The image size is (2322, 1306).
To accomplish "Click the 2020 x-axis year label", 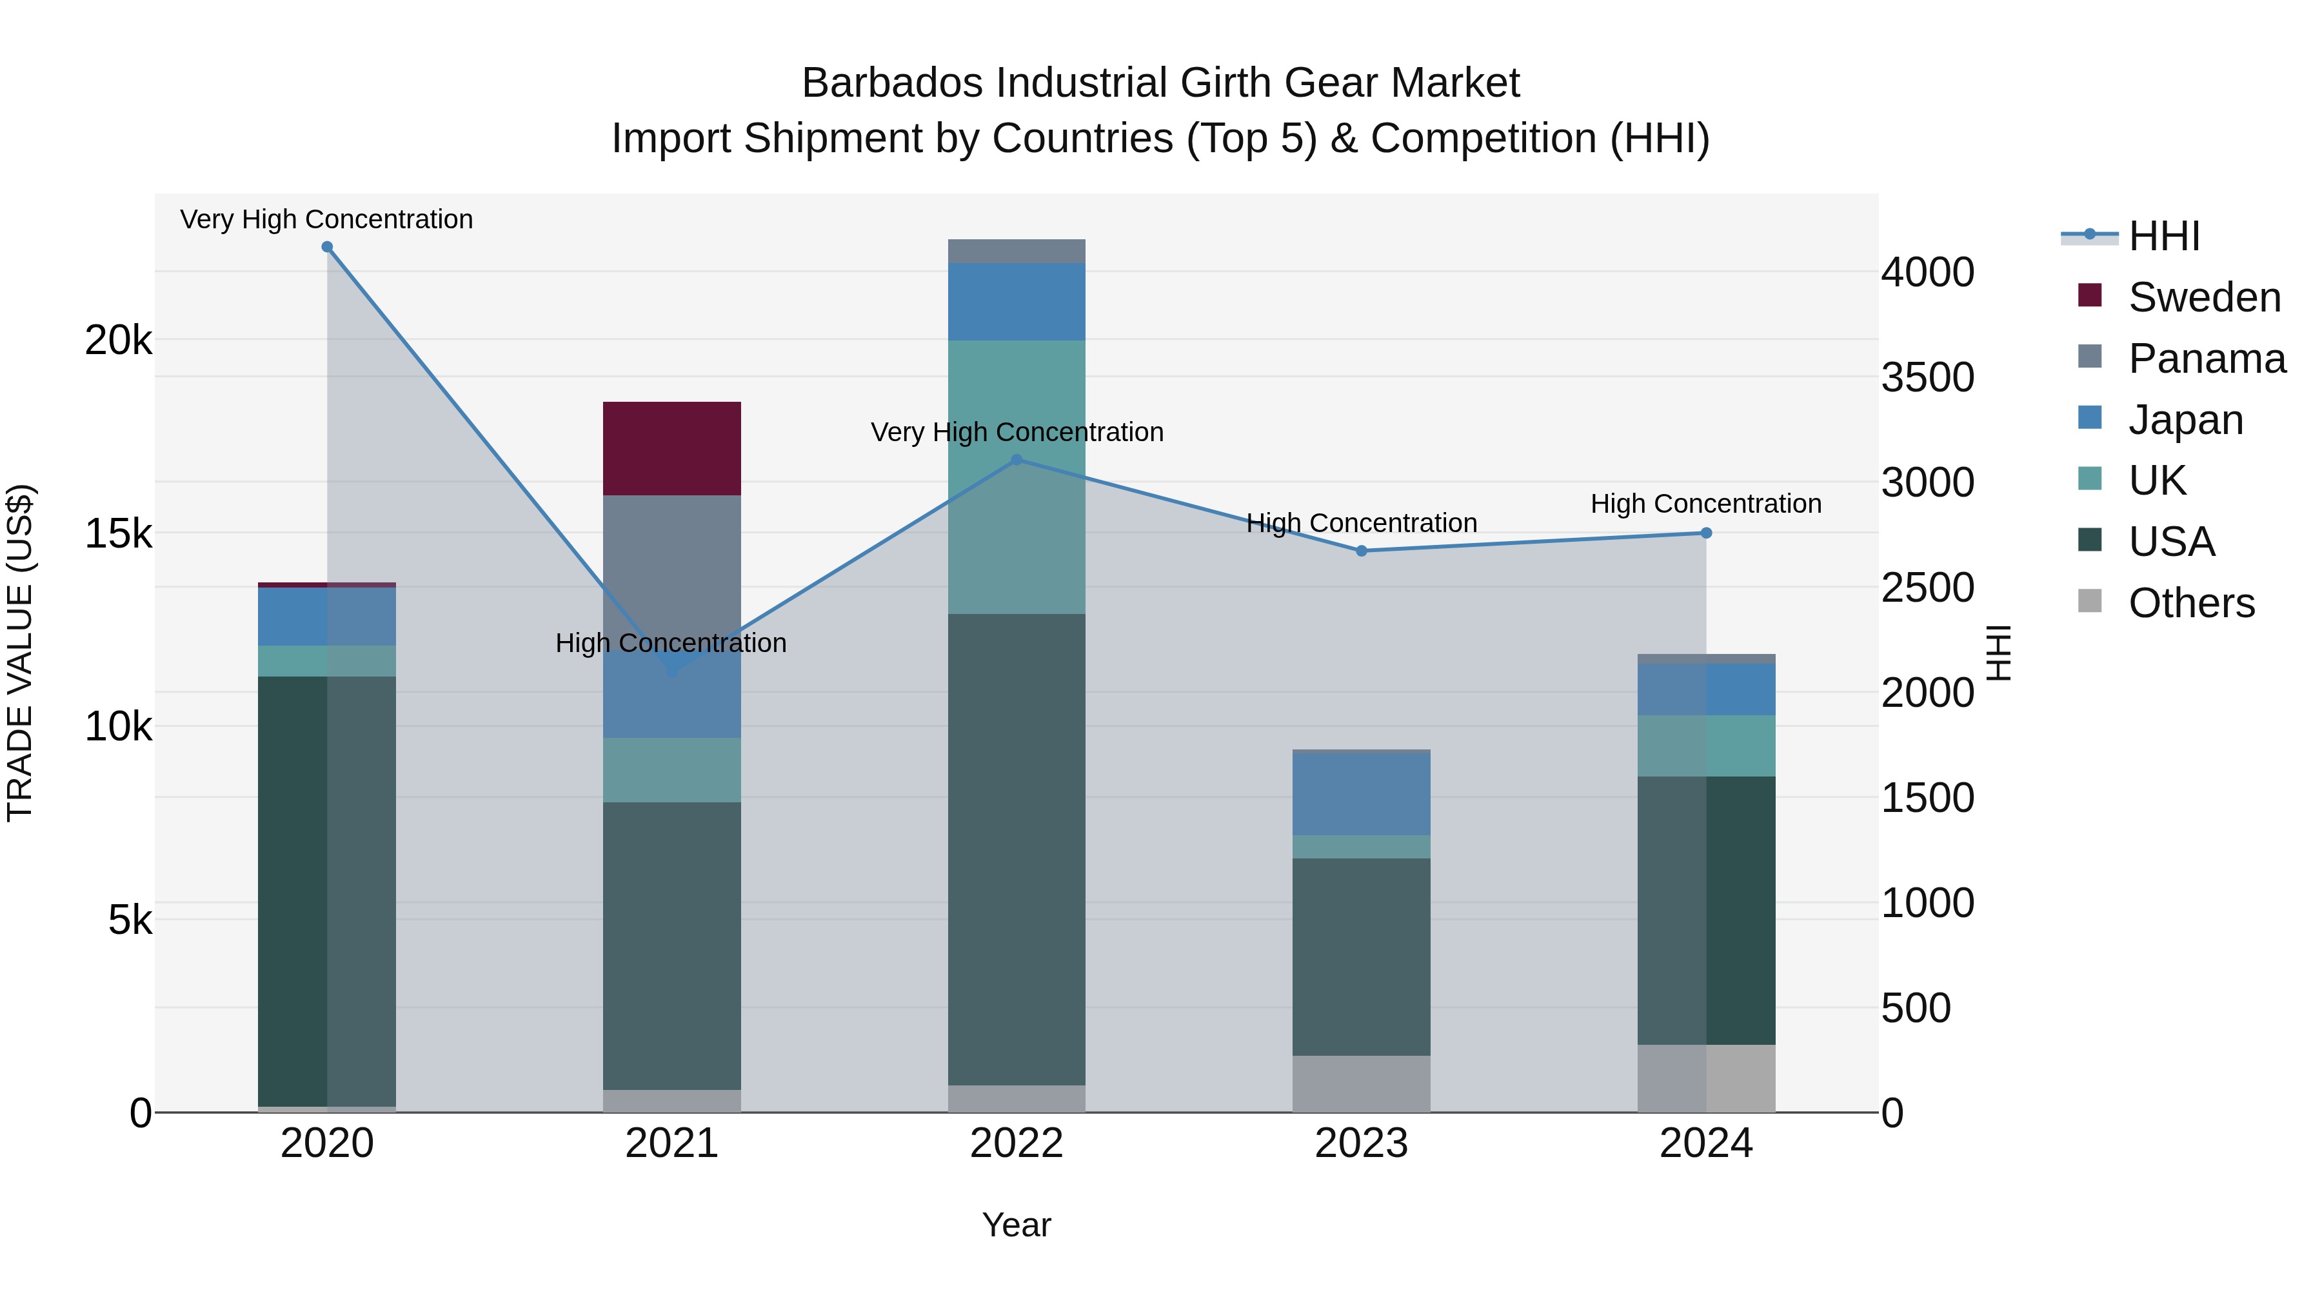I will click(x=327, y=1143).
